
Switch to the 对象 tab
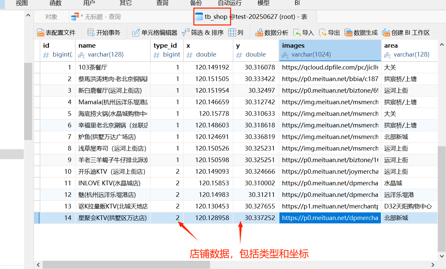tap(51, 17)
